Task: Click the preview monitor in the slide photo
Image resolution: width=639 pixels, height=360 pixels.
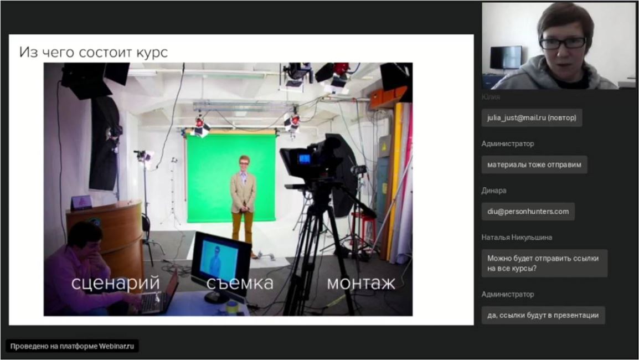Action: pos(221,260)
